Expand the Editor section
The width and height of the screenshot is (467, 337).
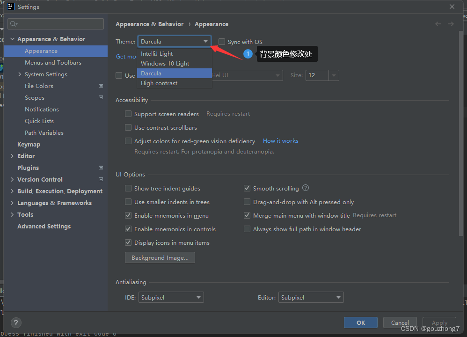(x=12, y=156)
